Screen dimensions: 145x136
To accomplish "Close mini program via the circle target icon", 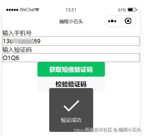I will click(x=128, y=21).
